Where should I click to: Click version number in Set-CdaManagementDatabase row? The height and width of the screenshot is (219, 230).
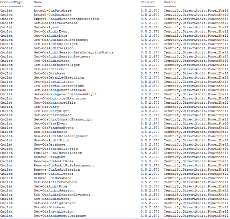150,216
